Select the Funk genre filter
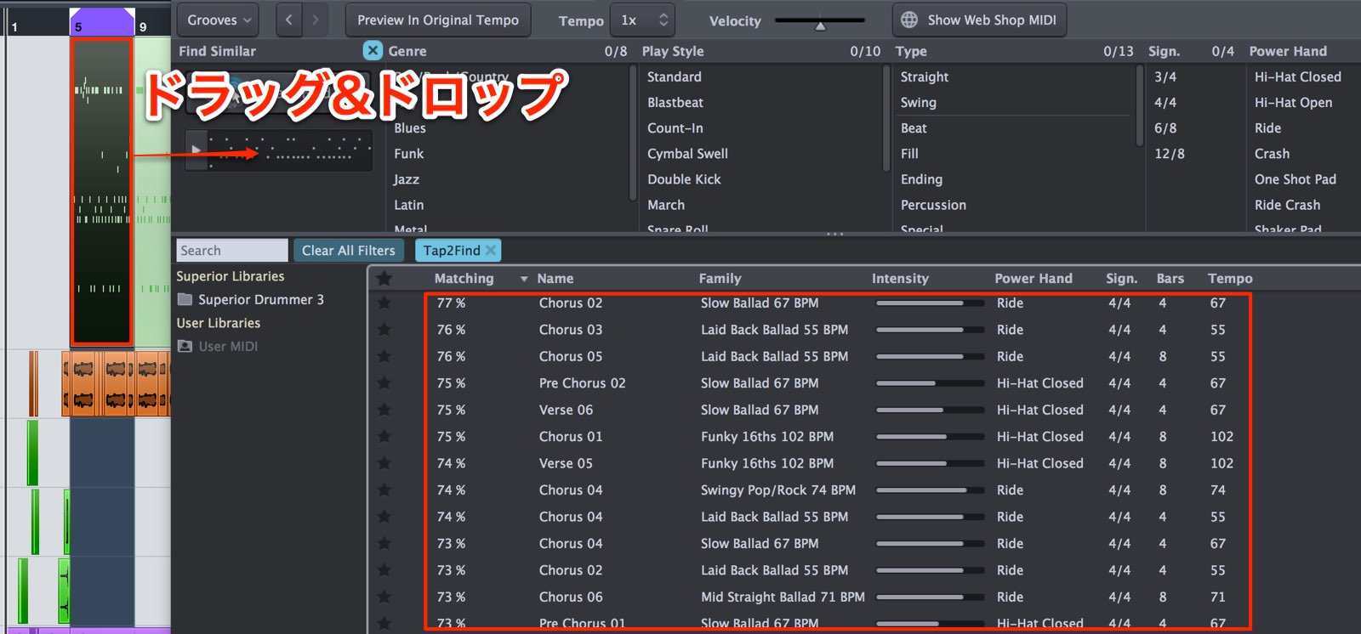 (x=408, y=154)
